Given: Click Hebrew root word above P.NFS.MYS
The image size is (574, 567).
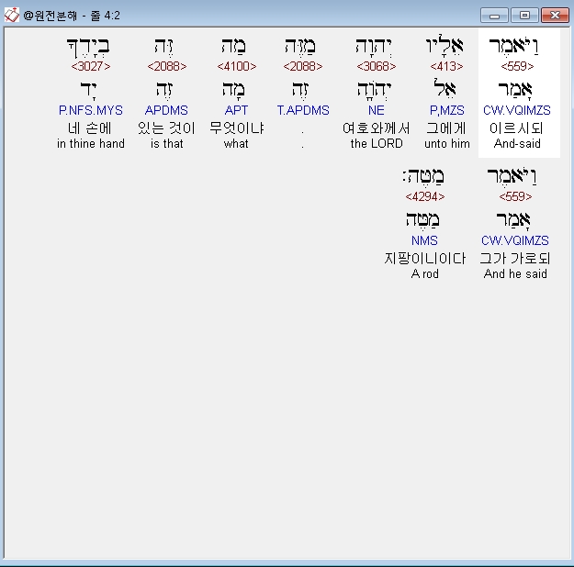Looking at the screenshot, I should pyautogui.click(x=88, y=90).
